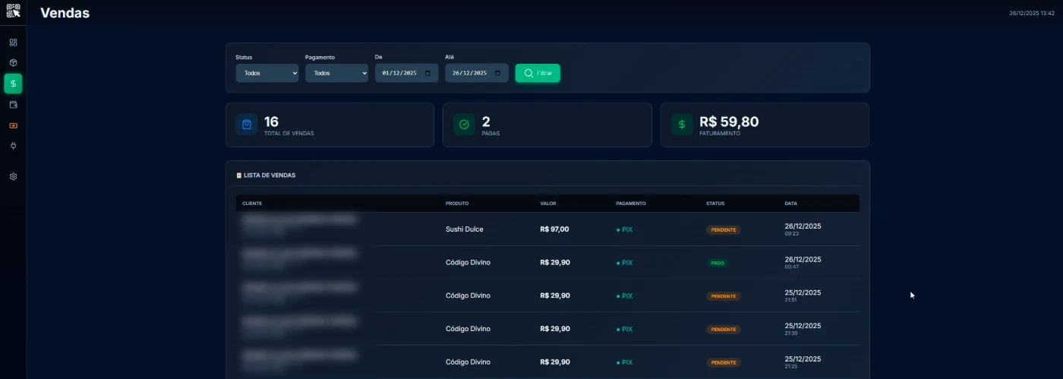
Task: Click the PAGO status badge
Action: coord(717,263)
